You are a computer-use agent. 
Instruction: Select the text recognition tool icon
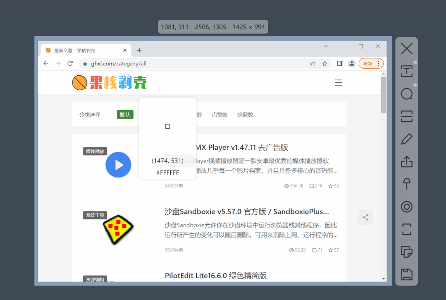pyautogui.click(x=406, y=71)
